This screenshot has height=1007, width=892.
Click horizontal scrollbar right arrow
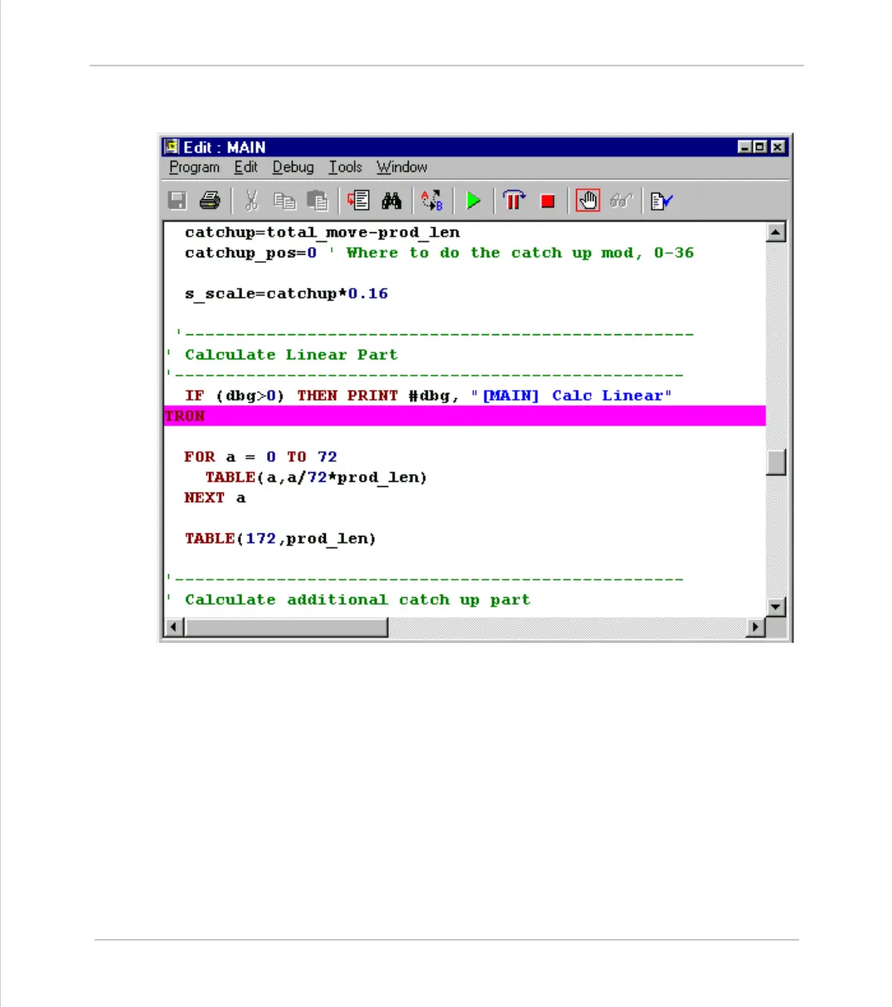pyautogui.click(x=755, y=627)
